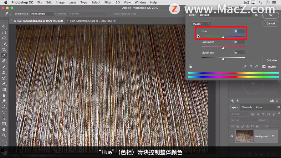Click the on-image adjustment hand icon
The height and width of the screenshot is (158, 281).
point(190,66)
